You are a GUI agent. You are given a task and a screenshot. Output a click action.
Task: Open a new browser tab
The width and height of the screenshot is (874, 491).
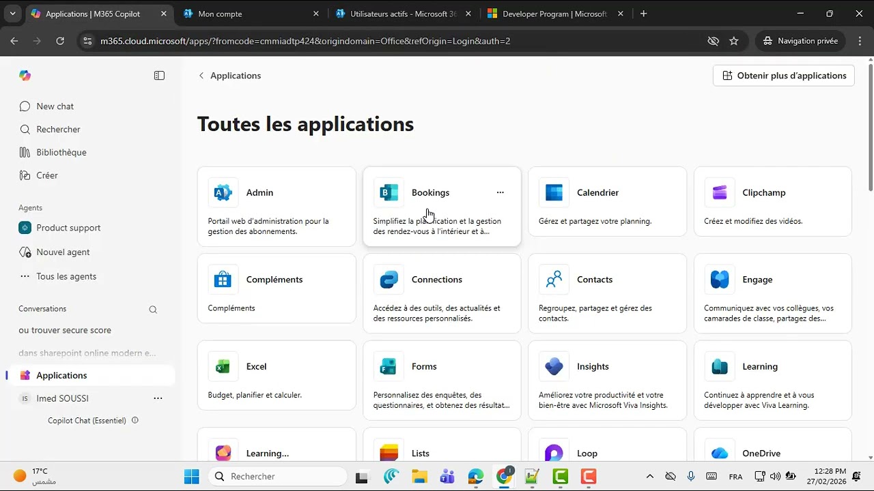pyautogui.click(x=643, y=14)
